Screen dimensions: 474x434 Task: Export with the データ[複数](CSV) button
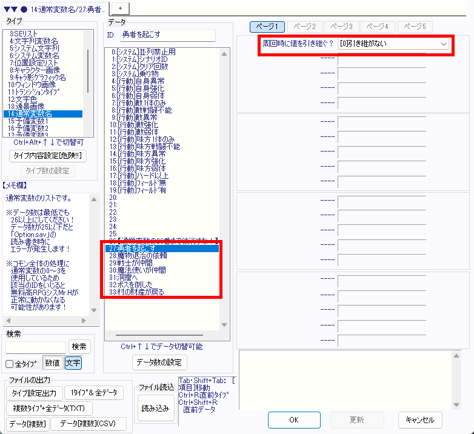[92, 423]
